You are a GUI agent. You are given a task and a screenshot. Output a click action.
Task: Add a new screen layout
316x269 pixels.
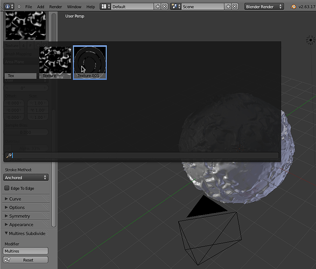(158, 6)
